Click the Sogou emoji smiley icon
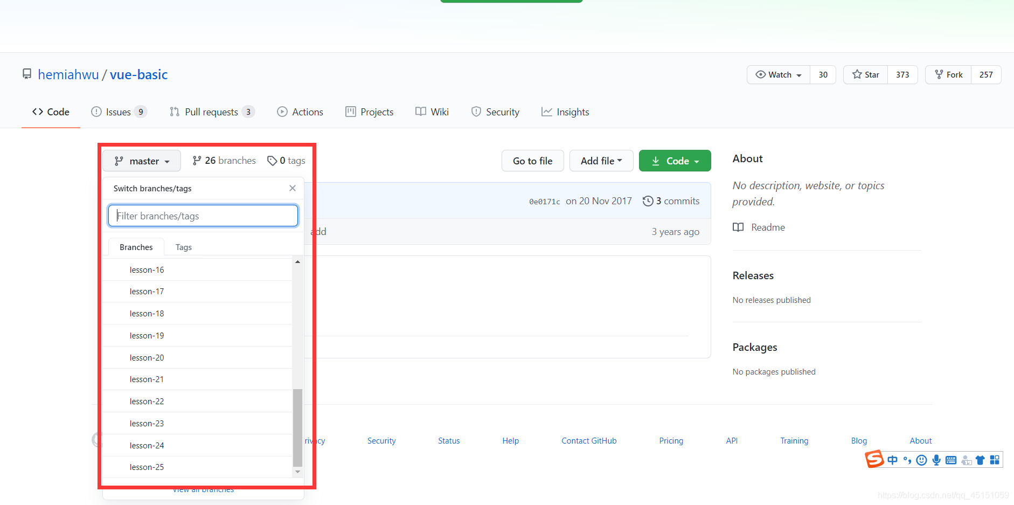Screen dimensions: 1014x505 pyautogui.click(x=922, y=460)
